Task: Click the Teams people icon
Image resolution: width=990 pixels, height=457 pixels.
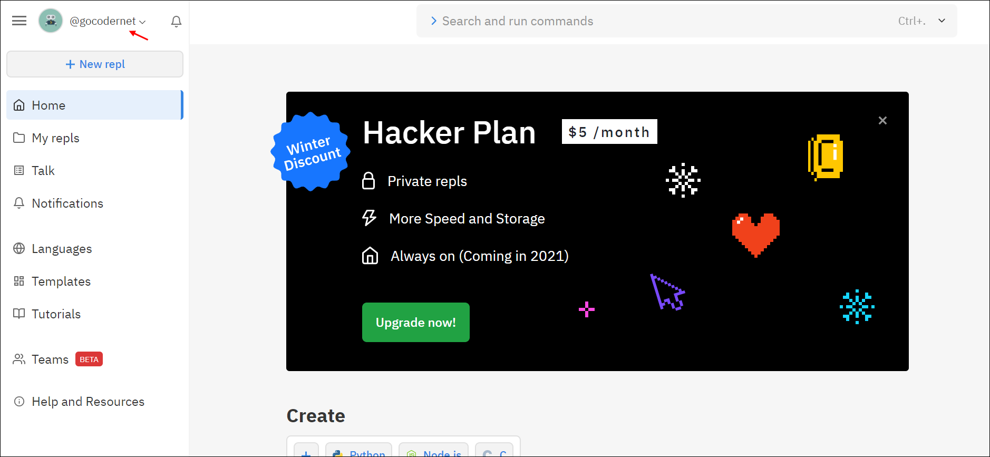Action: click(x=19, y=359)
